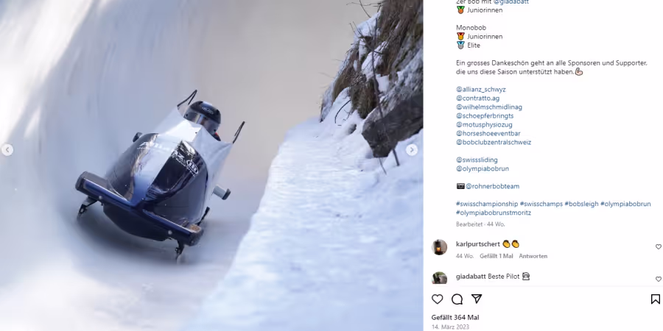The image size is (663, 331).
Task: Open karlpurtschert's profile picture
Action: (x=439, y=247)
